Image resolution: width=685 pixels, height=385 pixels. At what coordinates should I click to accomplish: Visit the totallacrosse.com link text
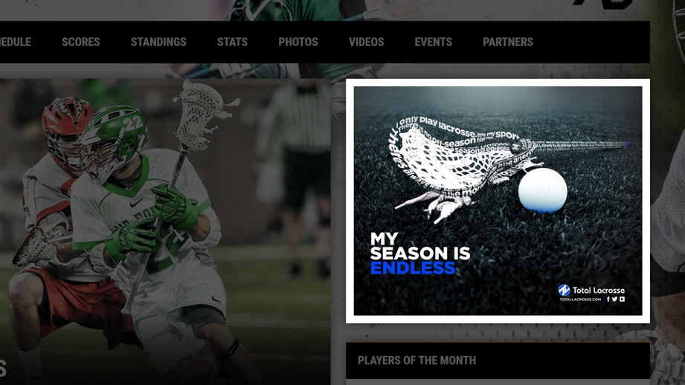click(580, 300)
